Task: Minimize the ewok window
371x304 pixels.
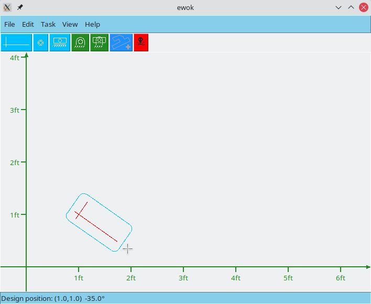Action: point(339,7)
